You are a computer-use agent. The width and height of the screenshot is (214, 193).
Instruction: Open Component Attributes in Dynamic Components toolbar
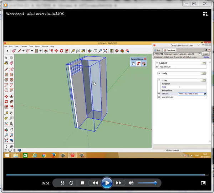[x=144, y=64]
